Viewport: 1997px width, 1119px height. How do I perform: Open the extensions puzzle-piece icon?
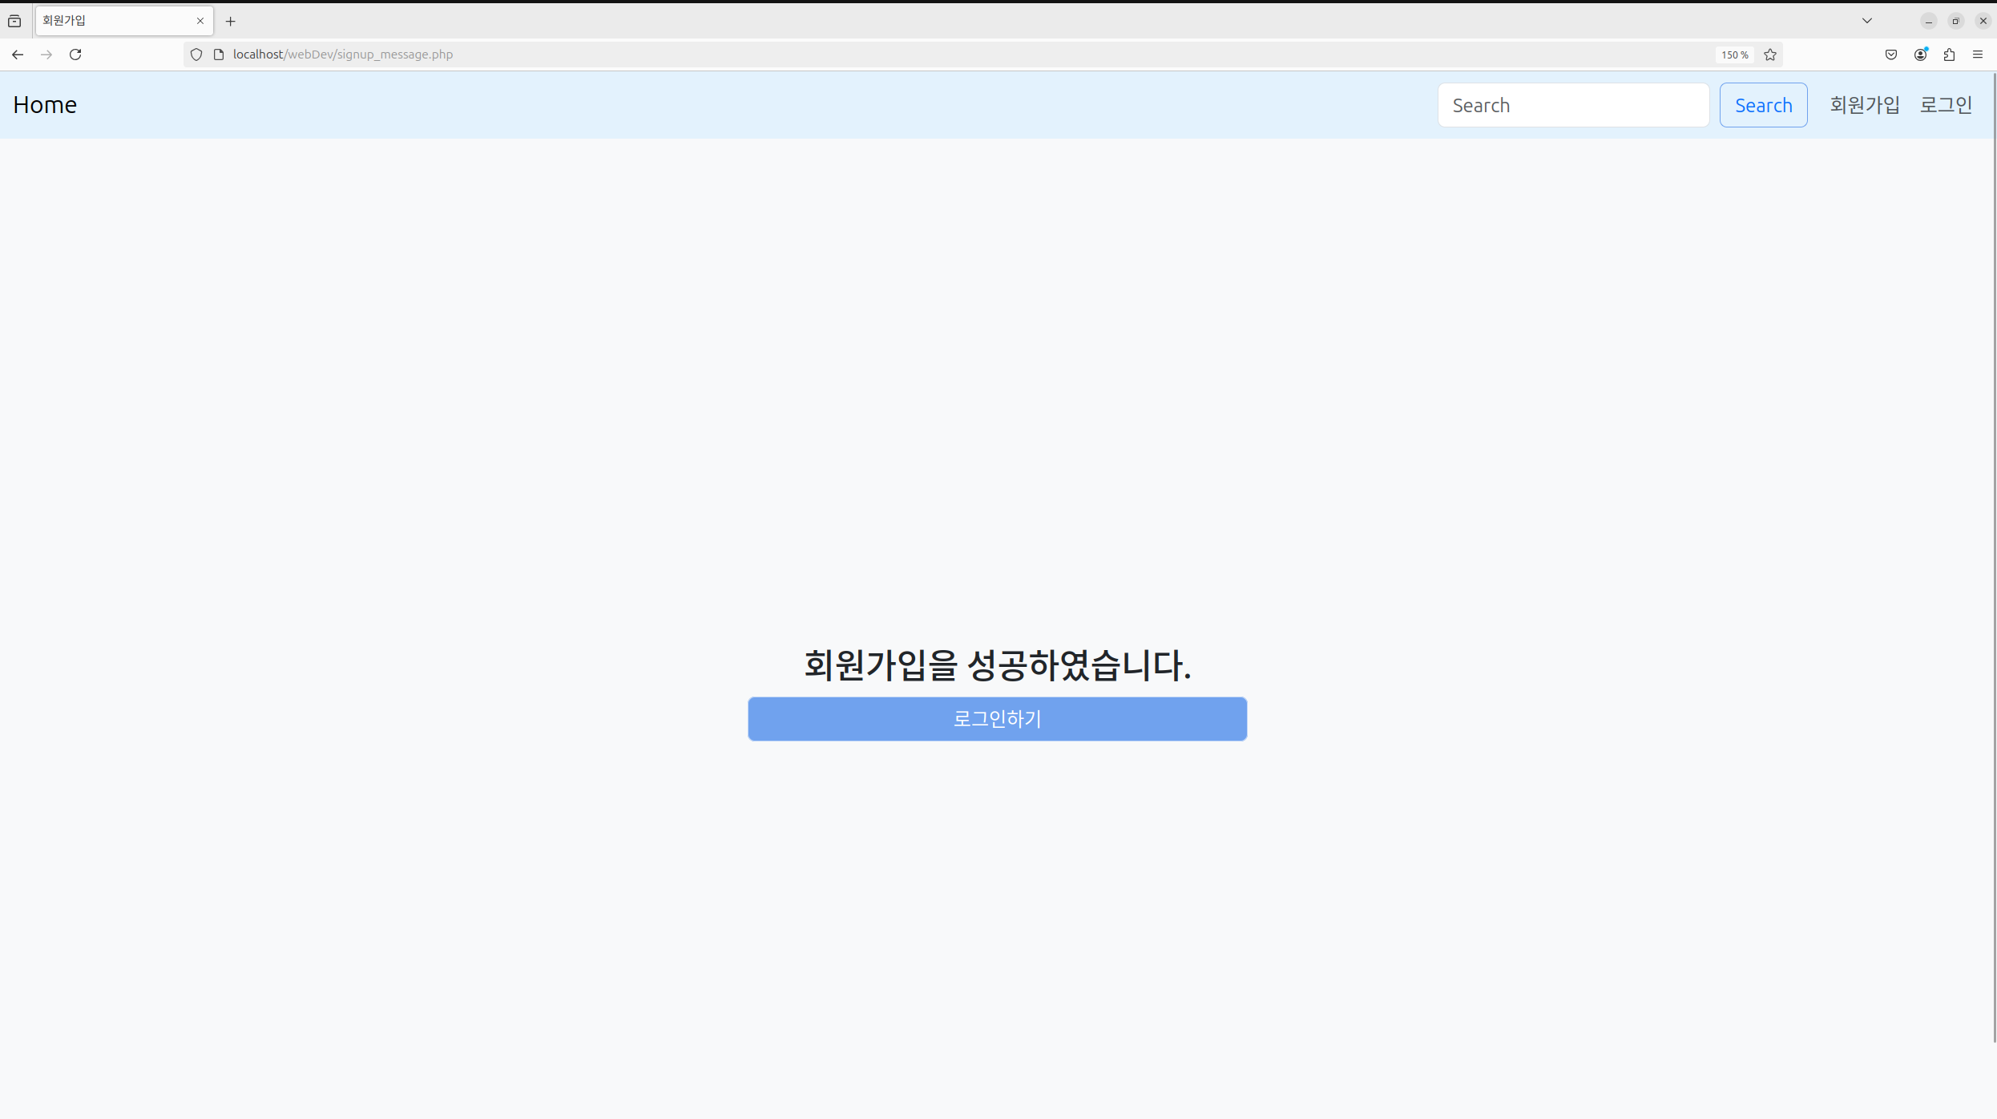point(1949,54)
